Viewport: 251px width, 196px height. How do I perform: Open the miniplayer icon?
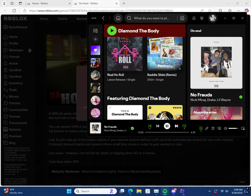tap(243, 128)
